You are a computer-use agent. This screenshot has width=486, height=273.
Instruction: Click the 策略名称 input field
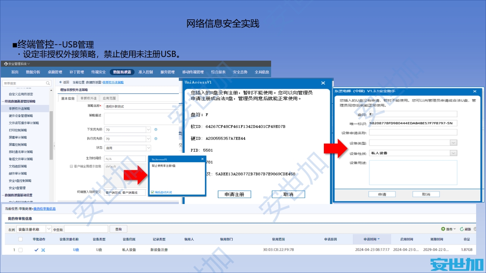(141, 107)
